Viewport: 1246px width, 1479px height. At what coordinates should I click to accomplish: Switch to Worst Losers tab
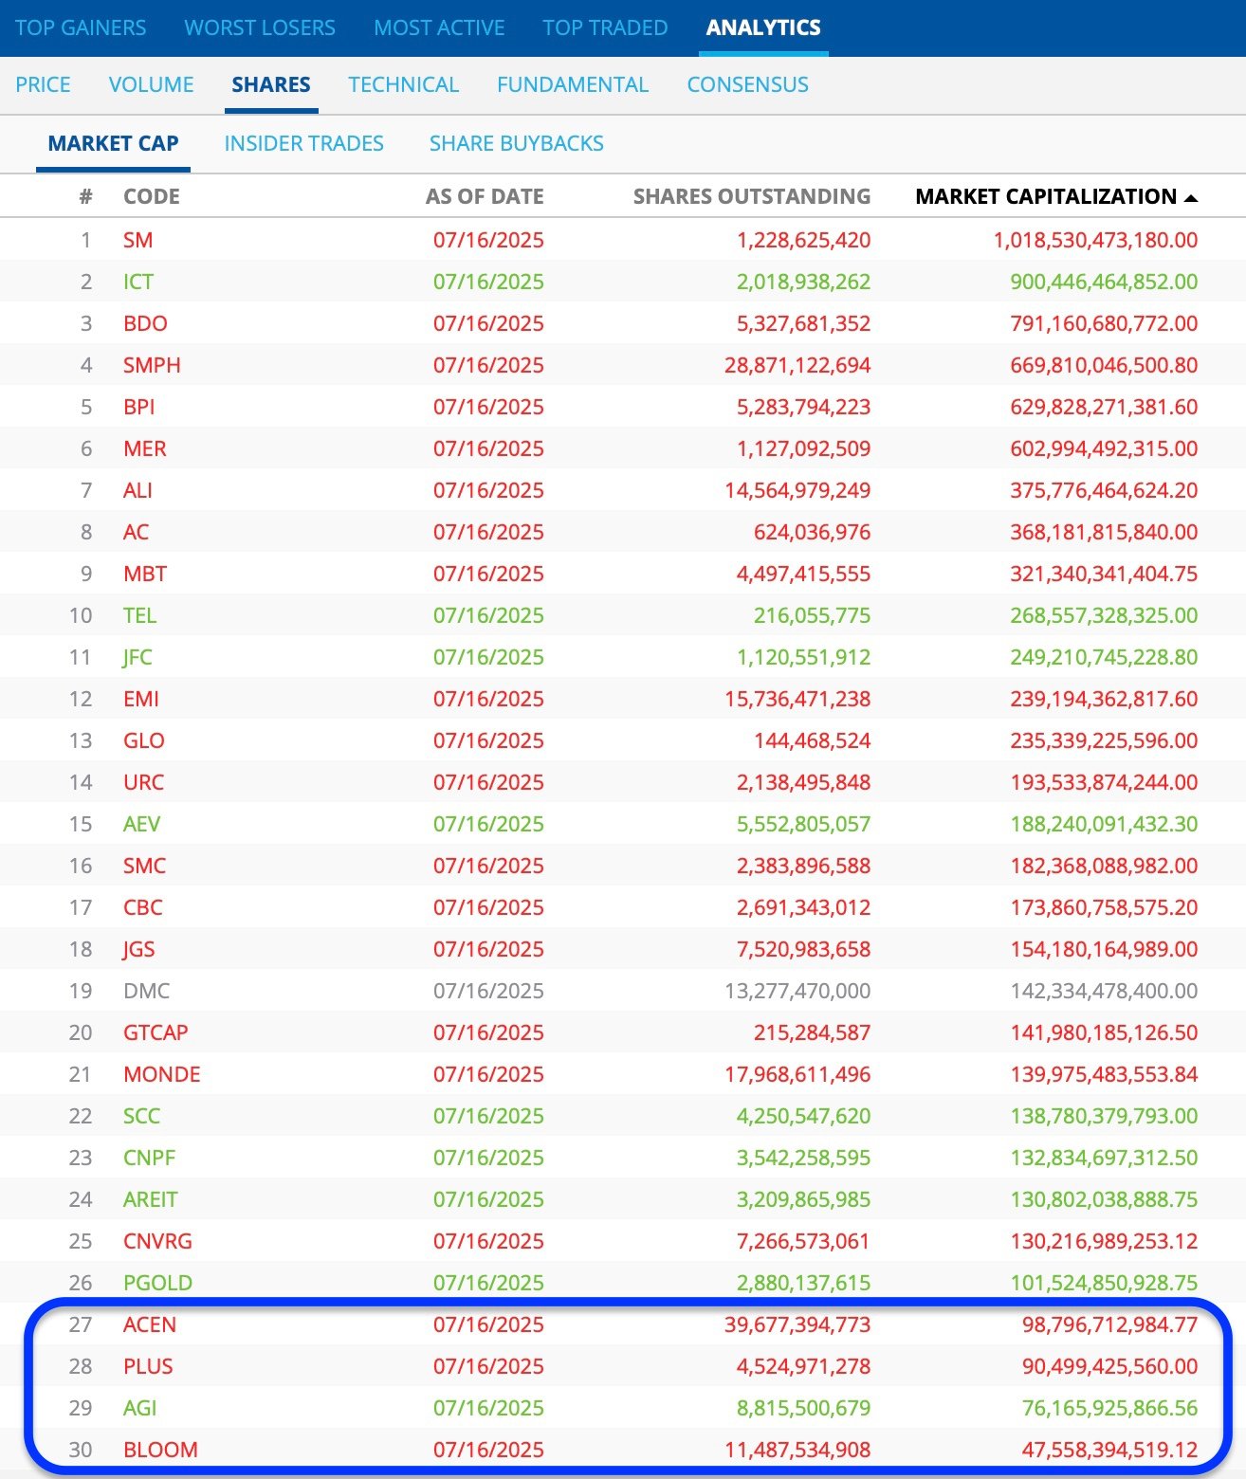[x=260, y=27]
